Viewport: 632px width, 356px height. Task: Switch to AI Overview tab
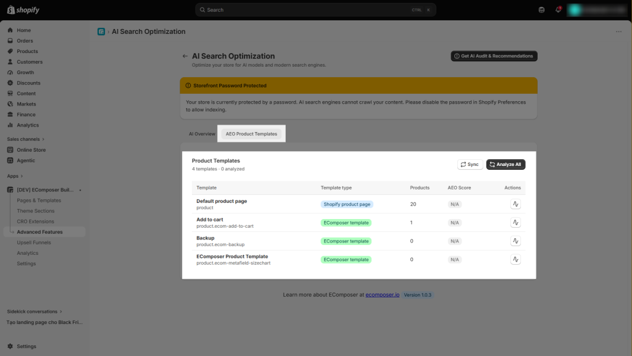point(202,134)
